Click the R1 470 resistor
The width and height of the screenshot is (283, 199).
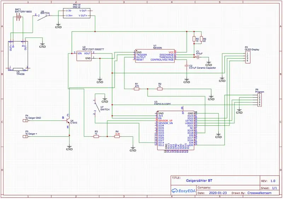click(137, 89)
